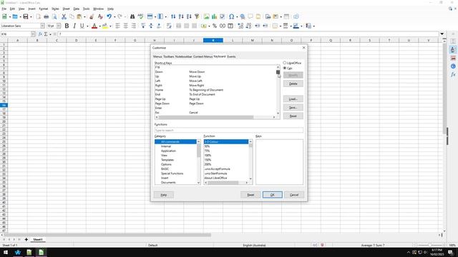The width and height of the screenshot is (458, 257).
Task: Select the LibreOffice radio button
Action: point(285,63)
